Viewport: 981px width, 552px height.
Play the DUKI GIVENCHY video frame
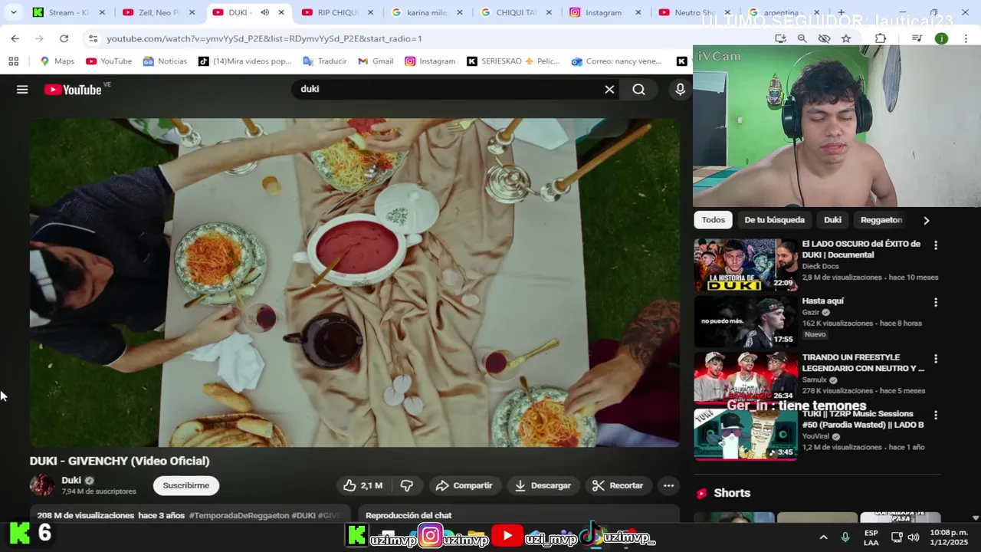pyautogui.click(x=354, y=282)
